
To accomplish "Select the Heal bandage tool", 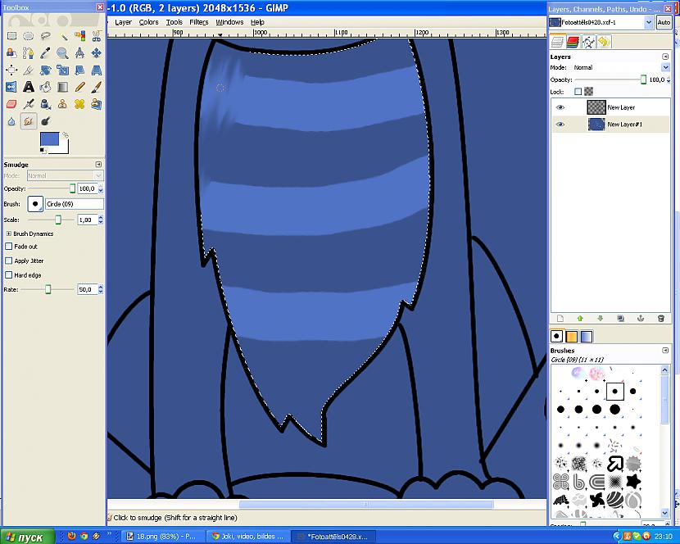I will (x=79, y=104).
